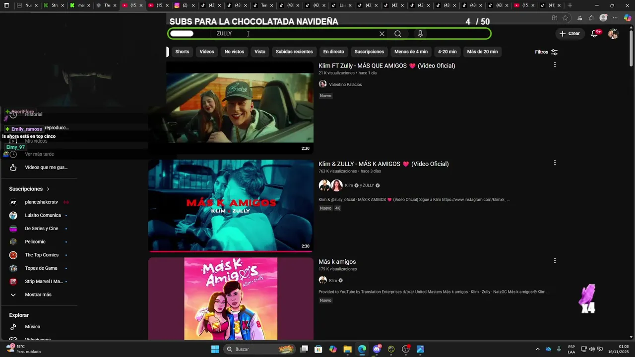Switch to the Ten TikTok browser tab
Image resolution: width=635 pixels, height=357 pixels.
tap(263, 5)
